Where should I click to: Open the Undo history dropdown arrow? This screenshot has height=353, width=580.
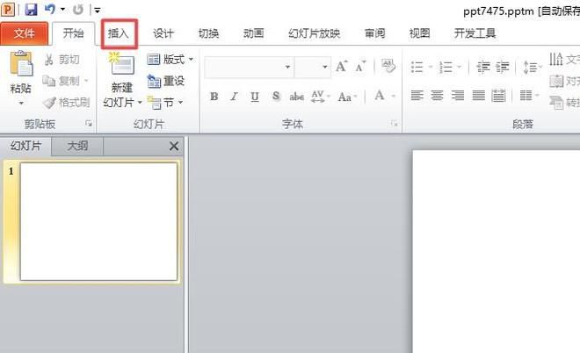tap(62, 10)
